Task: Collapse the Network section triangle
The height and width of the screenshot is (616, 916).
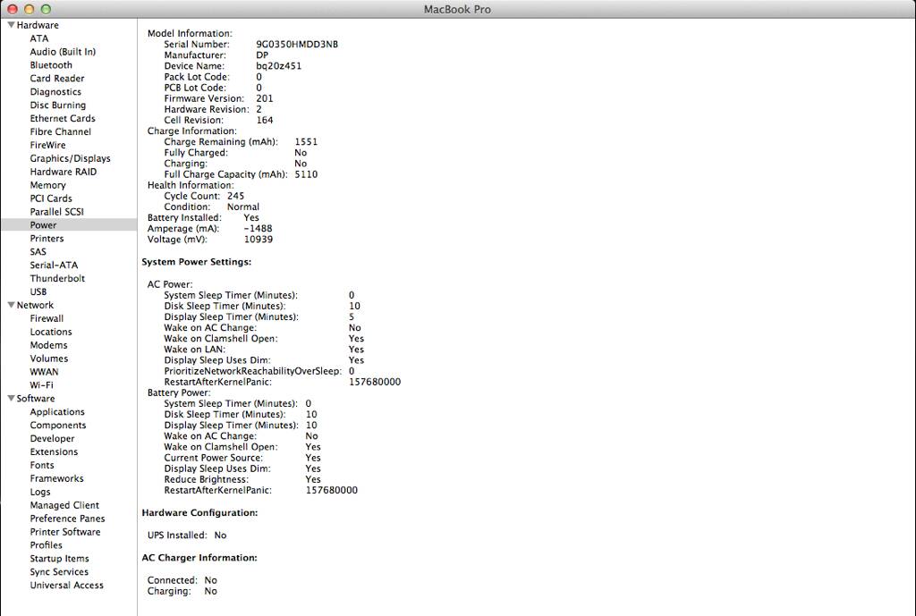Action: pyautogui.click(x=11, y=305)
